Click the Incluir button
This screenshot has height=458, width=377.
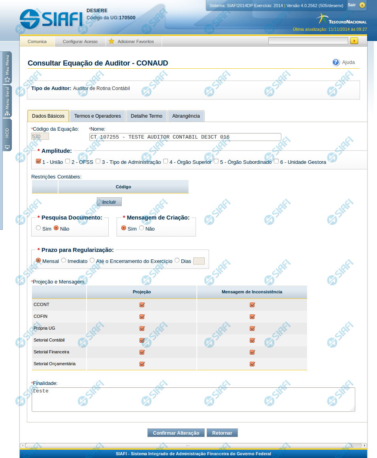click(x=109, y=202)
